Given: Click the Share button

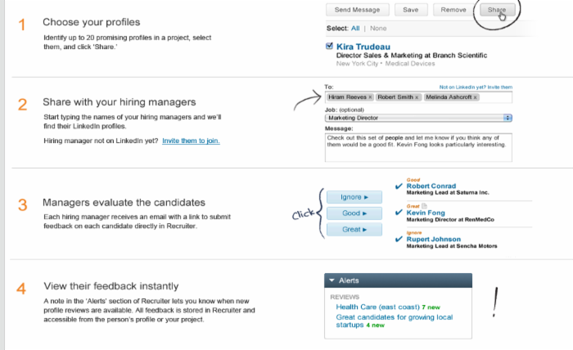Looking at the screenshot, I should [496, 10].
